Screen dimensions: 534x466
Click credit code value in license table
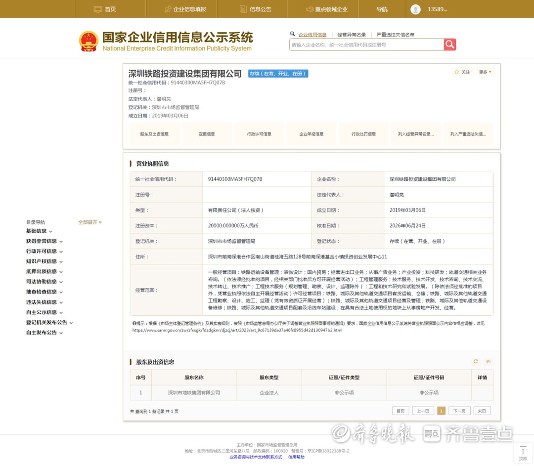(235, 179)
